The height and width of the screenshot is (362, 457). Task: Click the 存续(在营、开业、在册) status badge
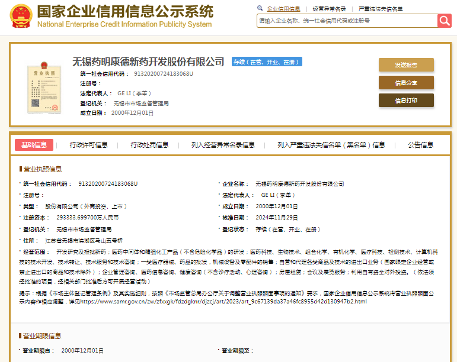pos(267,62)
